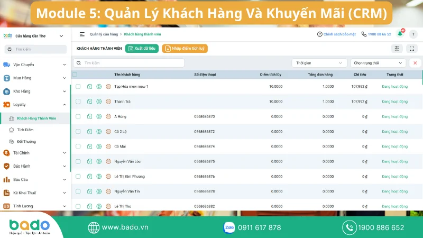Sort by the Điểm tích lũy column header
Image resolution: width=423 pixels, height=238 pixels.
click(271, 75)
